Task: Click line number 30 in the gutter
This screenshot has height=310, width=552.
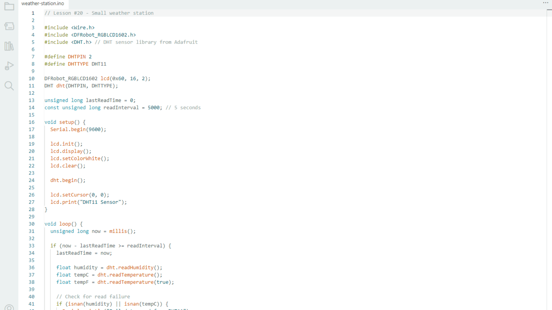Action: (32, 224)
